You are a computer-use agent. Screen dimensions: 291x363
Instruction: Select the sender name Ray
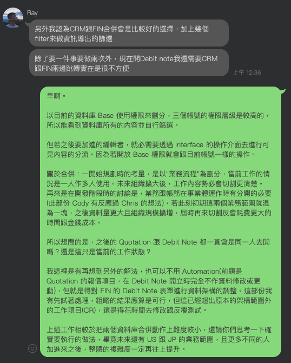32,13
